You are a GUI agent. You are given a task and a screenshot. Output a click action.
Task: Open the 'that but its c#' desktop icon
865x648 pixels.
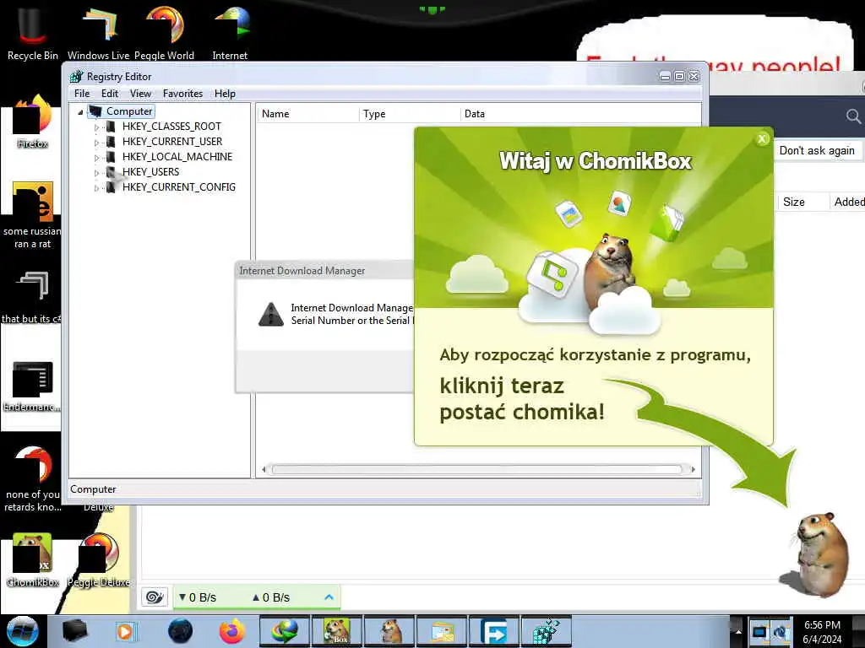pyautogui.click(x=32, y=296)
